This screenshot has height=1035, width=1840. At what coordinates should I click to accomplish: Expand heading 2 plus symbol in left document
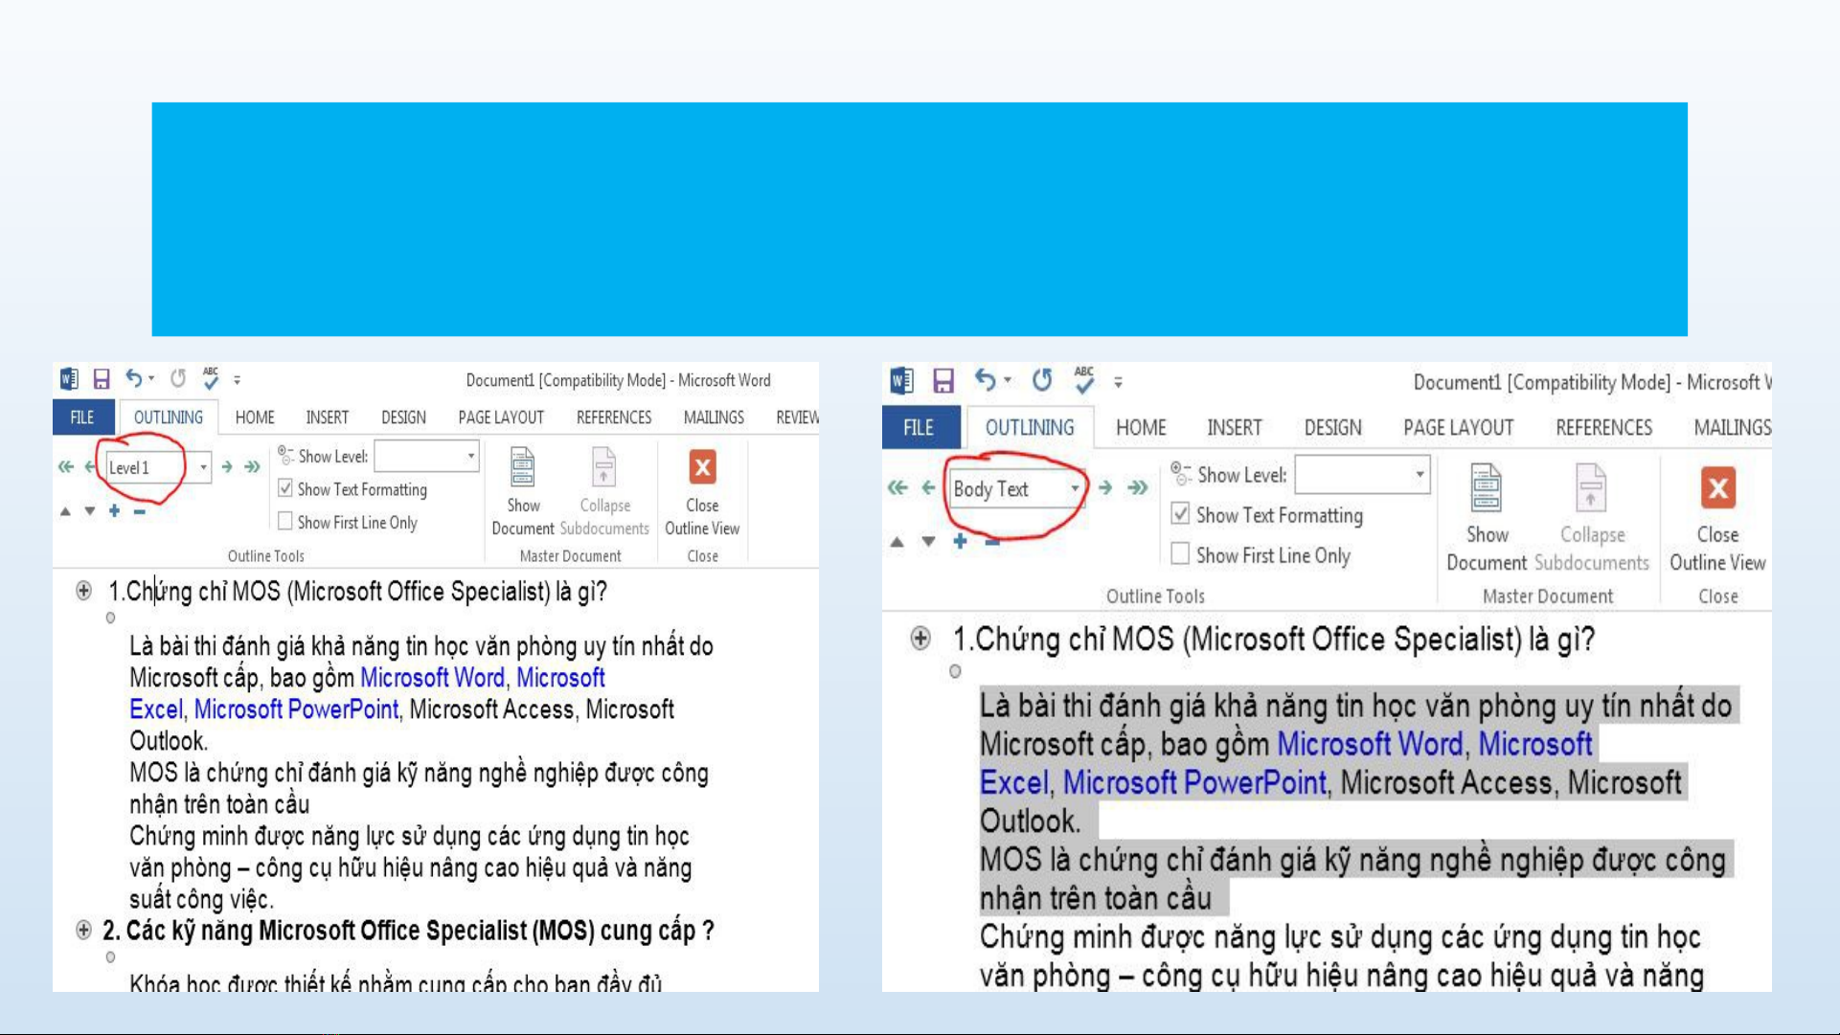pos(84,930)
